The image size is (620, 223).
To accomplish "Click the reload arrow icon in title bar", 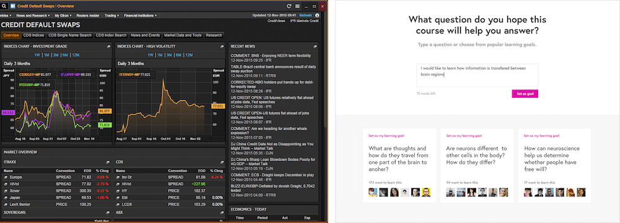I will (289, 6).
